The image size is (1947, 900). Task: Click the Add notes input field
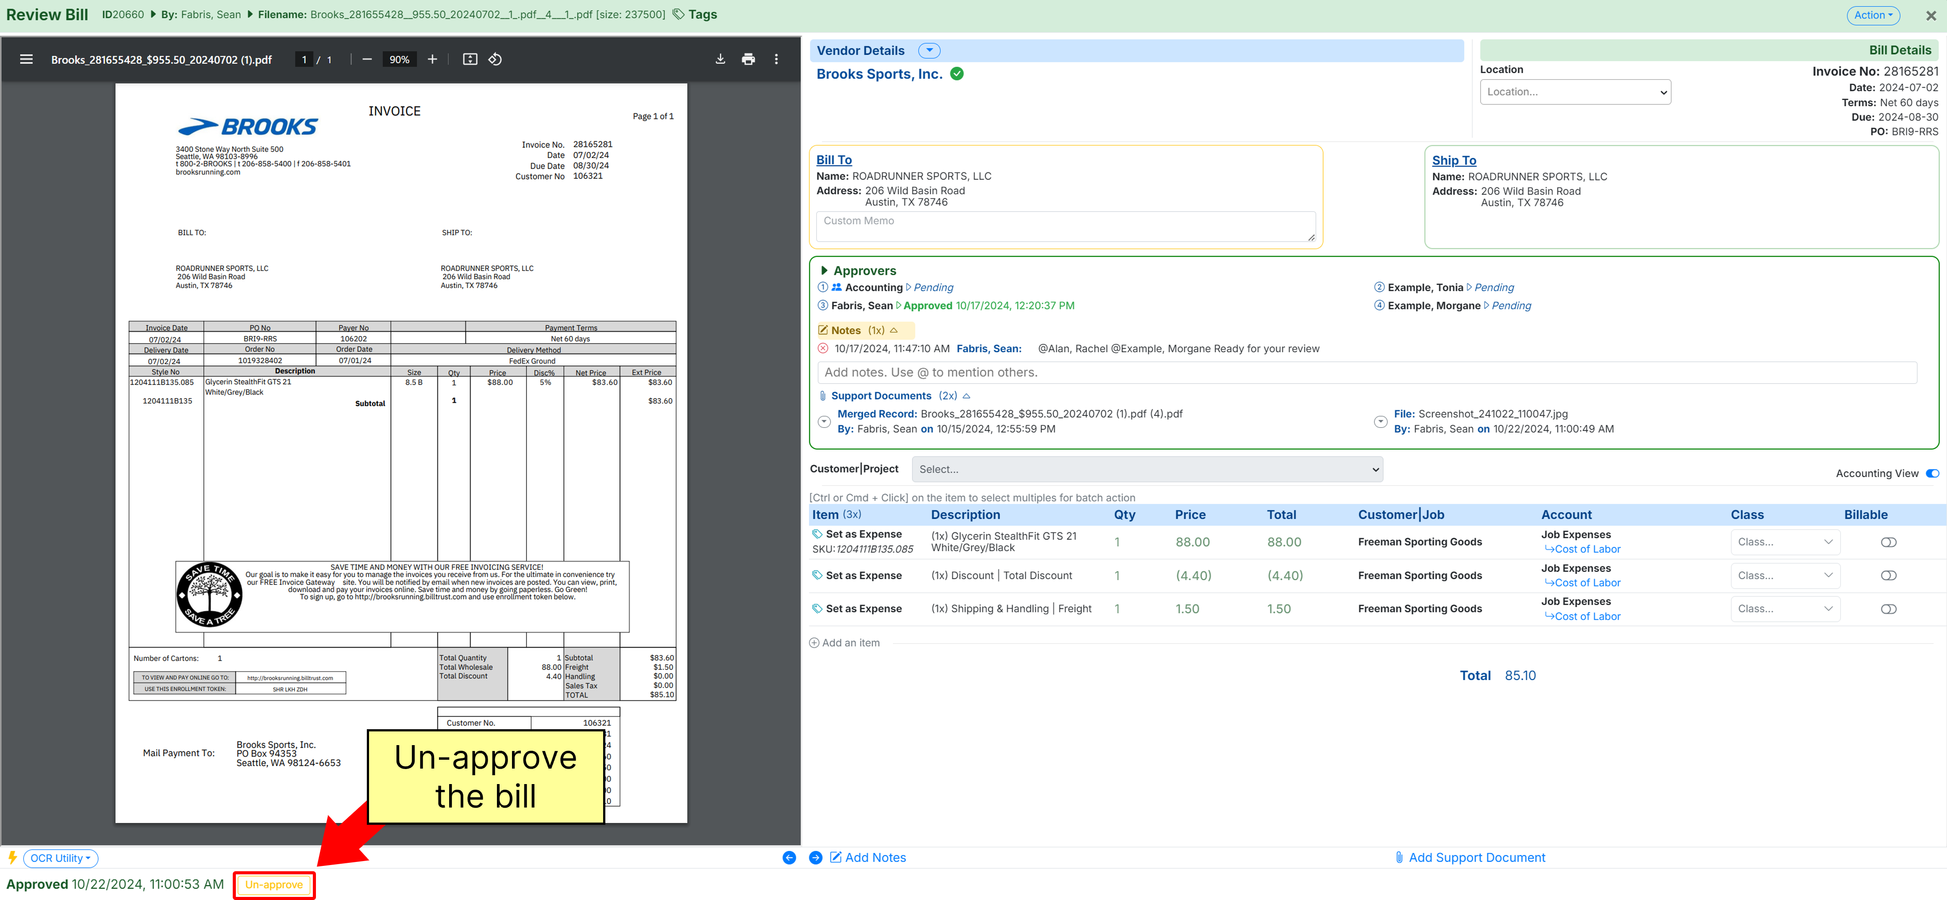1366,373
